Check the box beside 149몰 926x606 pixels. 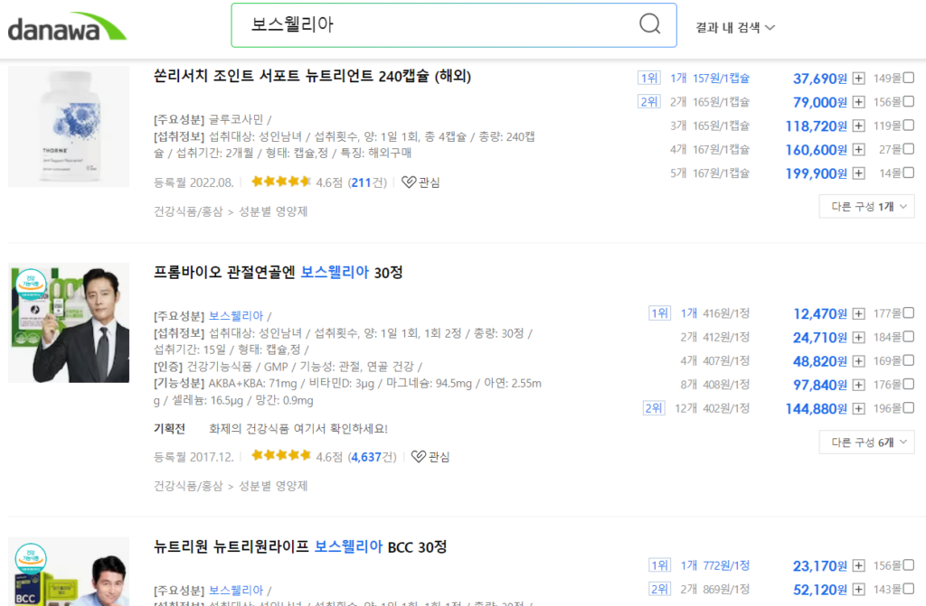click(x=909, y=78)
